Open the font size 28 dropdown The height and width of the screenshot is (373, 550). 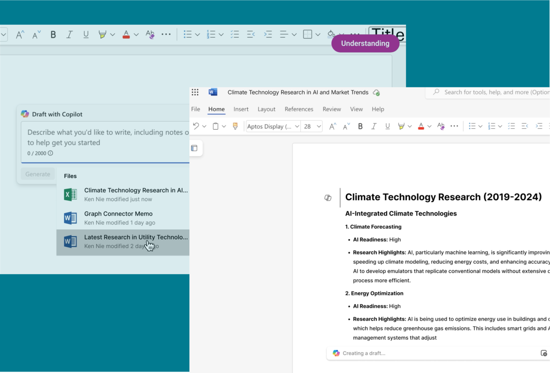[x=318, y=126]
